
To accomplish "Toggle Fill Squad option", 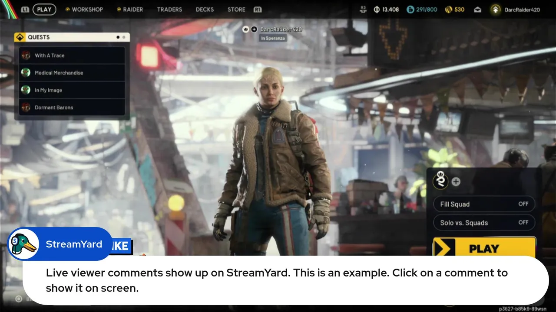I will pyautogui.click(x=484, y=204).
